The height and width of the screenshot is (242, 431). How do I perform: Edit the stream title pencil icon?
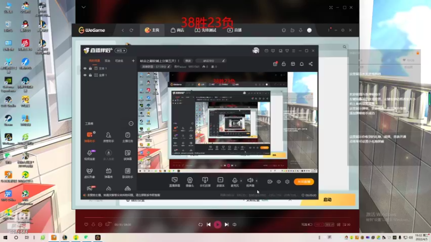(223, 61)
